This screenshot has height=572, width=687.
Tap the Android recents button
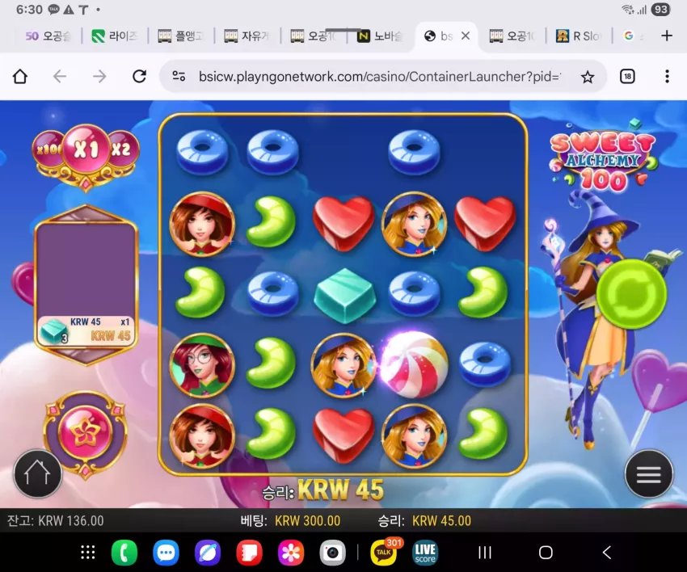484,553
